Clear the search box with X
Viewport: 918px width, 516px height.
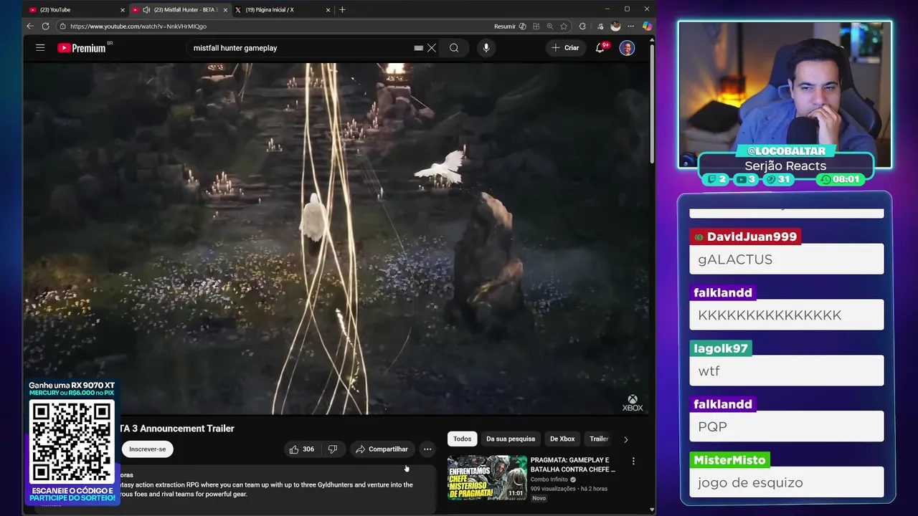tap(432, 48)
